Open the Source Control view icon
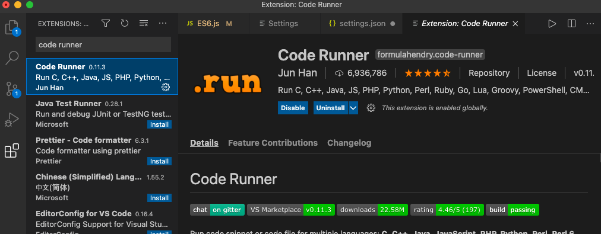601x234 pixels. (x=12, y=89)
